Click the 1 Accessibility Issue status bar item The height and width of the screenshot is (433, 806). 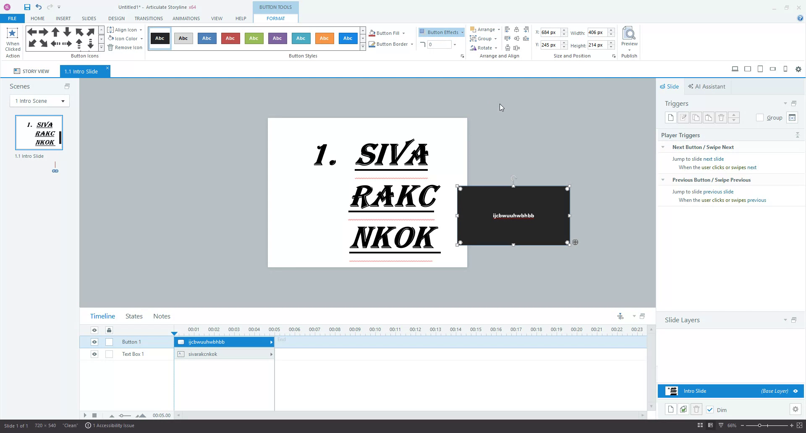coord(110,425)
